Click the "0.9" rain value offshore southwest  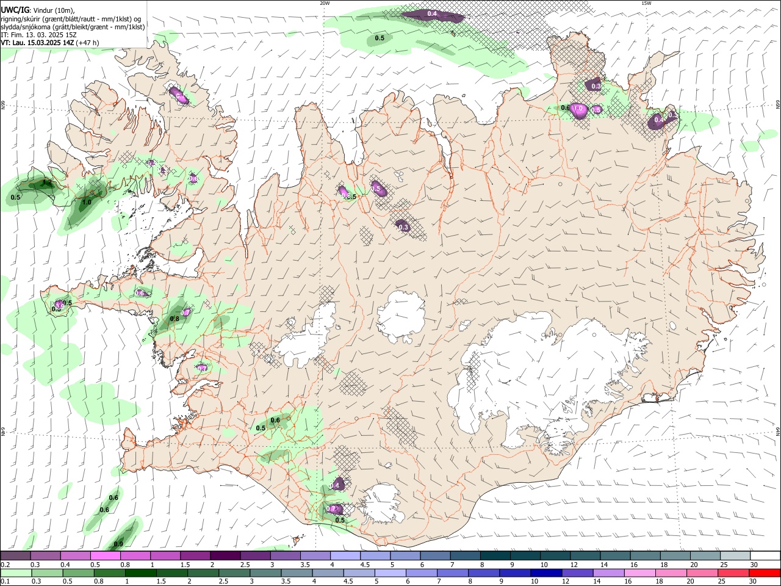[x=118, y=544]
